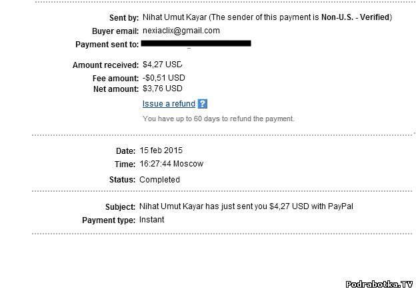Select the amount received $4,27 USD
This screenshot has width=416, height=291.
[162, 65]
